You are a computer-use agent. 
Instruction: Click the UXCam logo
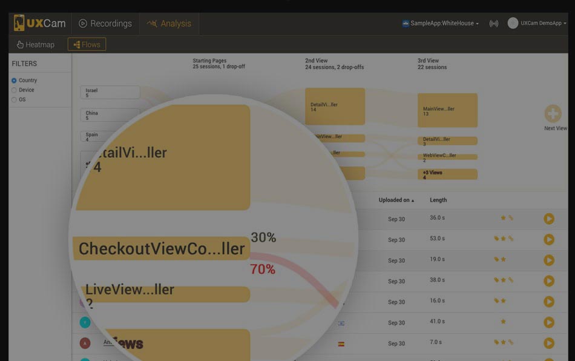(x=40, y=23)
